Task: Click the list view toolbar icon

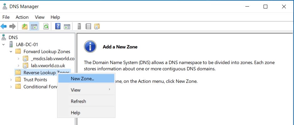Action: [88, 27]
